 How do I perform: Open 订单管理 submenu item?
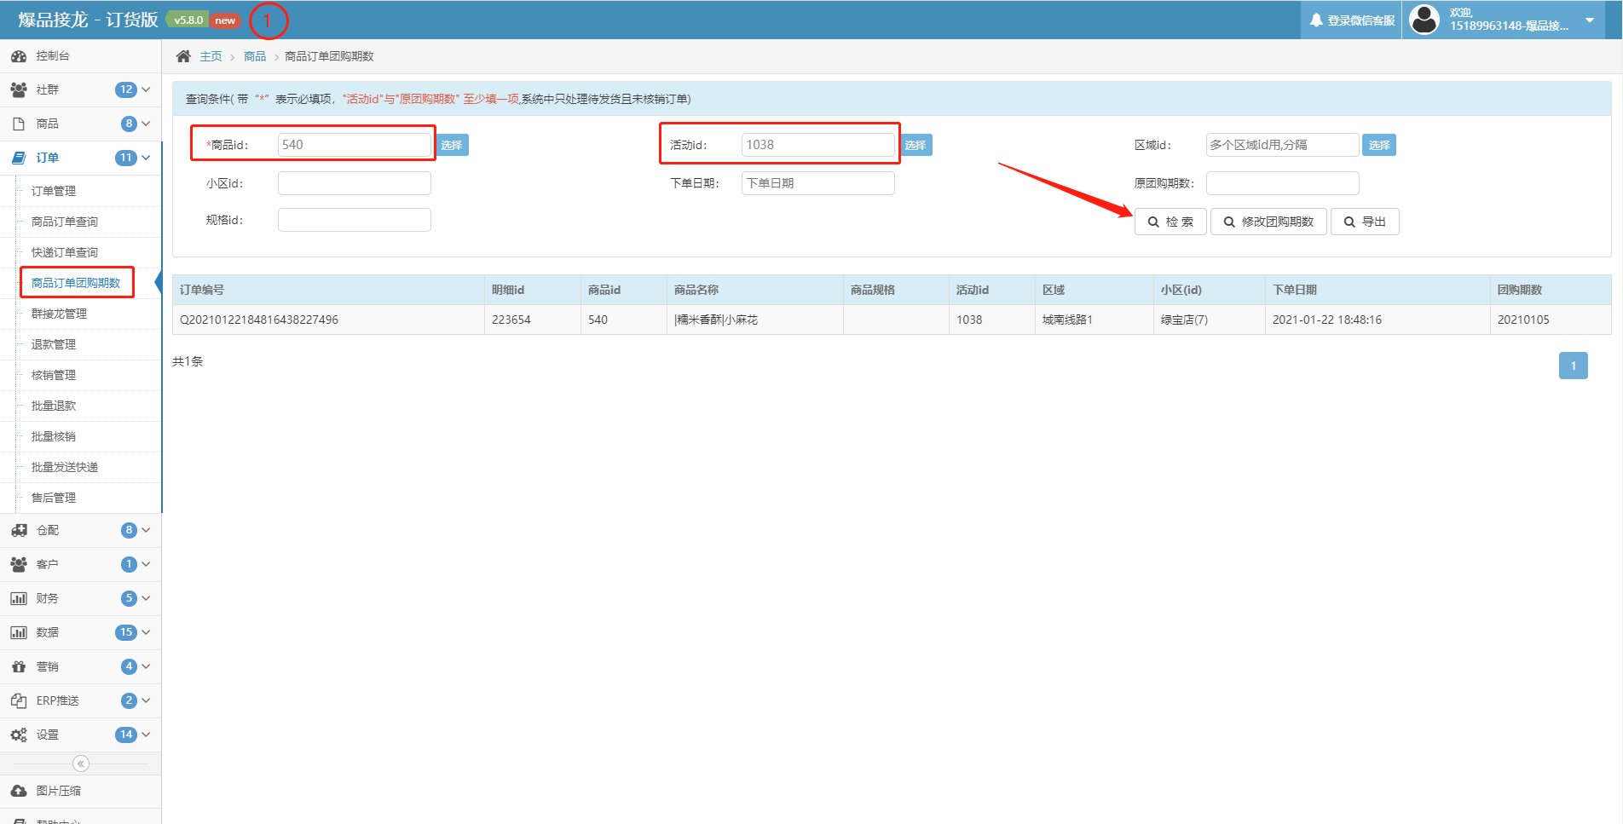pos(54,191)
